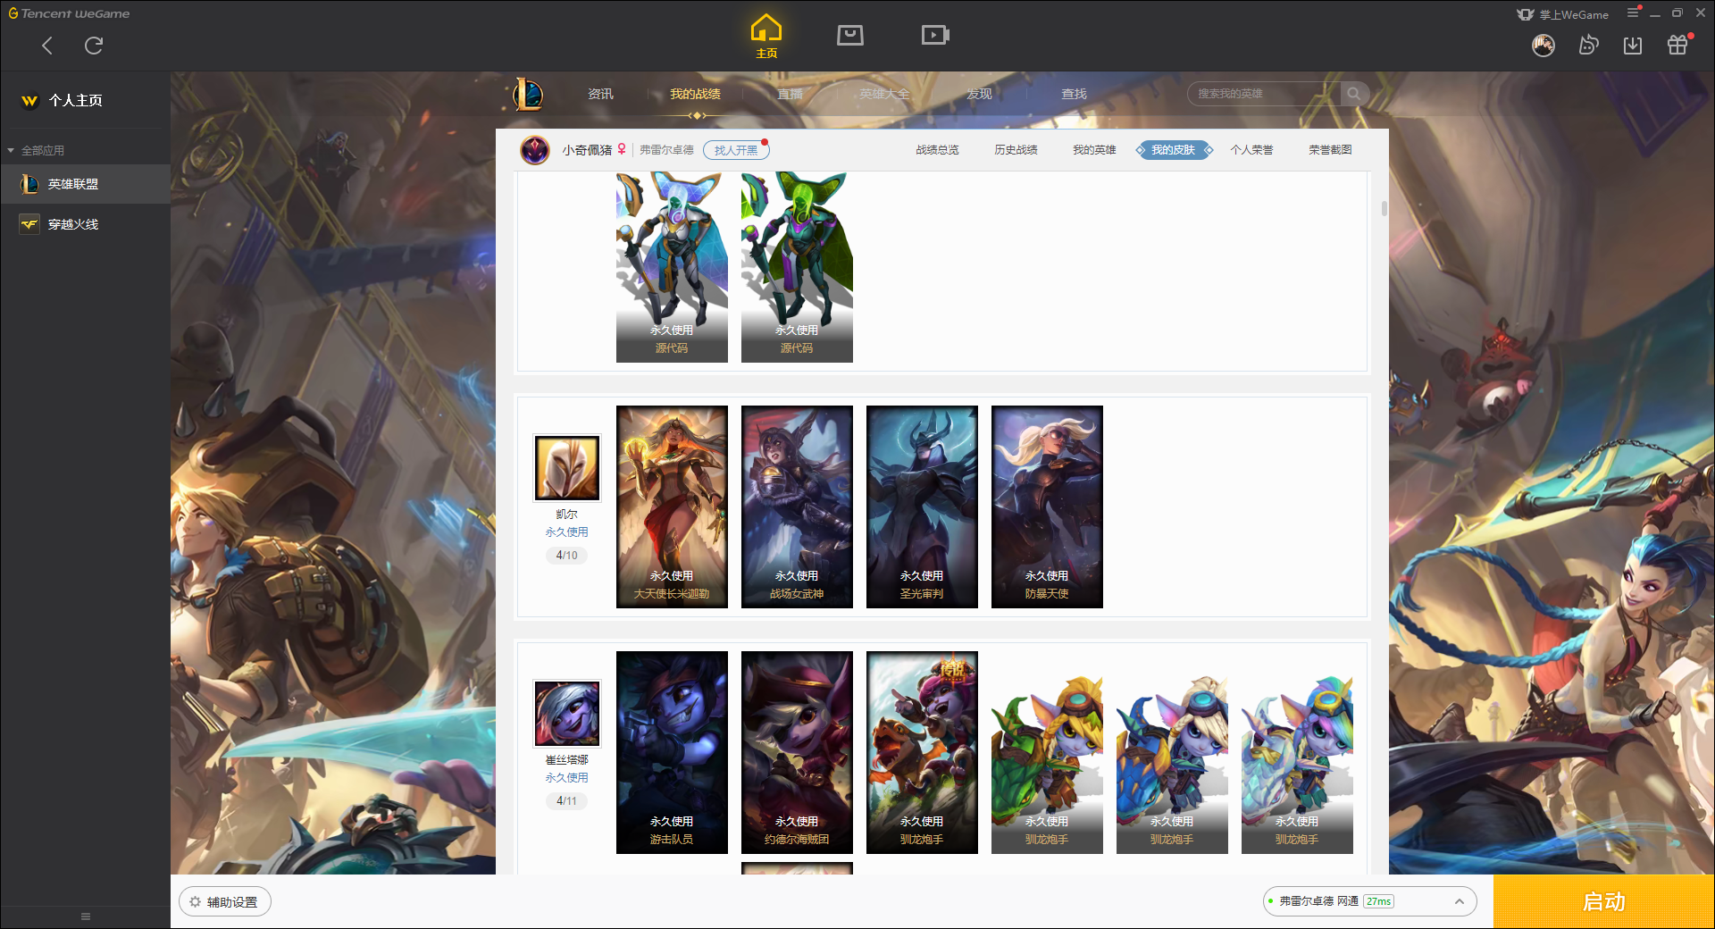This screenshot has width=1715, height=929.
Task: Open the 荣誉截图 sub-tab
Action: point(1330,150)
